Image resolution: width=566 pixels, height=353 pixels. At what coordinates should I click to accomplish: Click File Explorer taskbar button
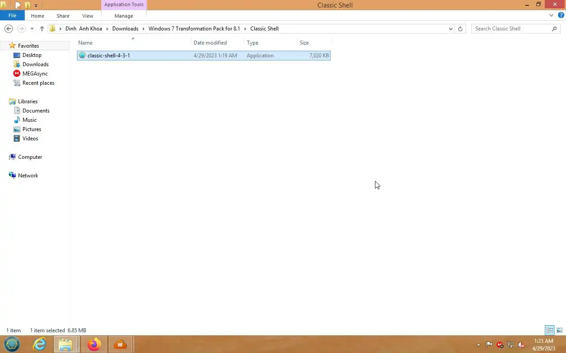[x=66, y=344]
